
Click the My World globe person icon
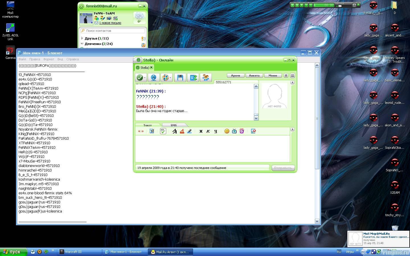97,18
